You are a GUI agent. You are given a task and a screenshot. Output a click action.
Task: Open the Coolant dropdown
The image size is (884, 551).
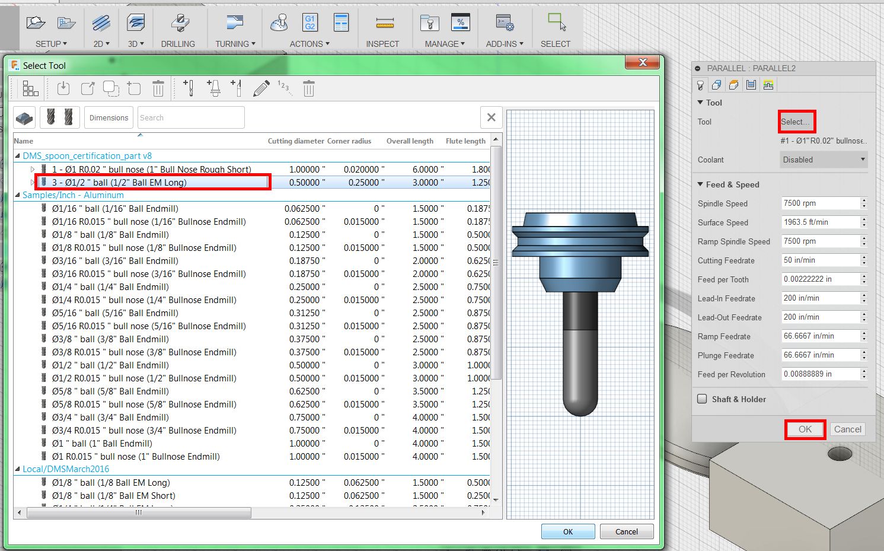(824, 160)
